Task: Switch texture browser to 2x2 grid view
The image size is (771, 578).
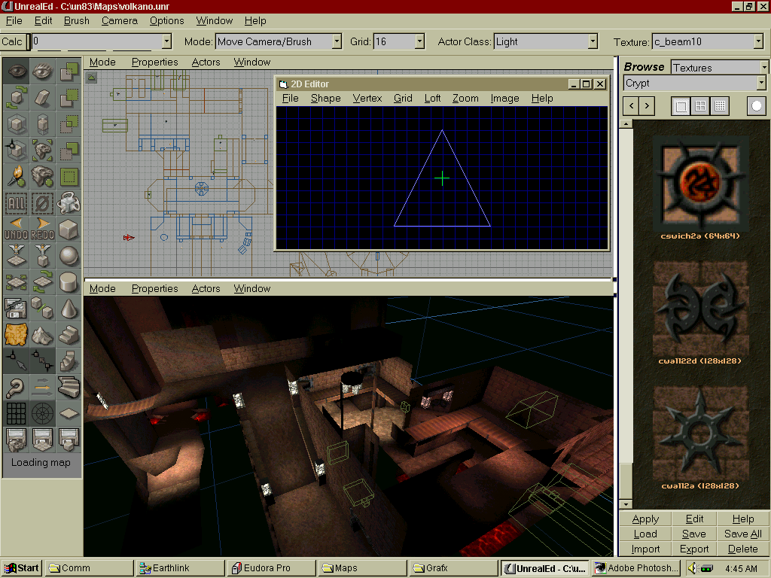Action: 700,106
